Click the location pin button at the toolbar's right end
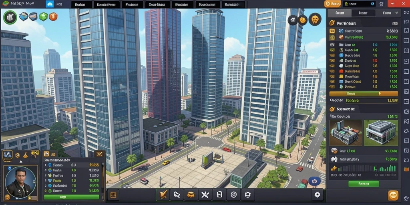The image size is (410, 205). click(x=318, y=195)
